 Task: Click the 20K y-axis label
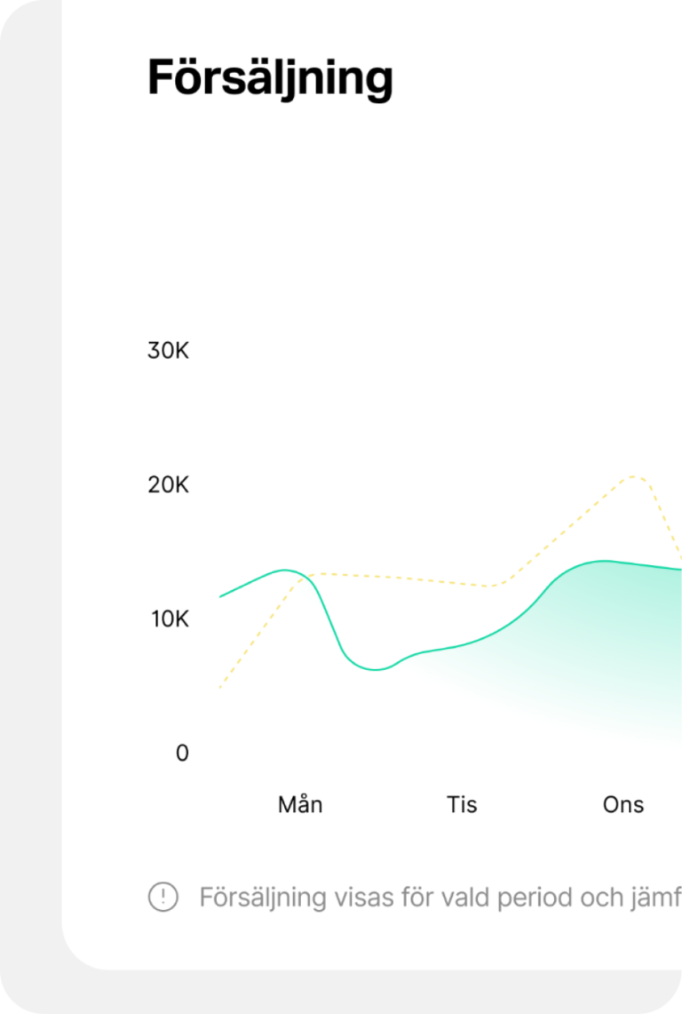(x=168, y=484)
